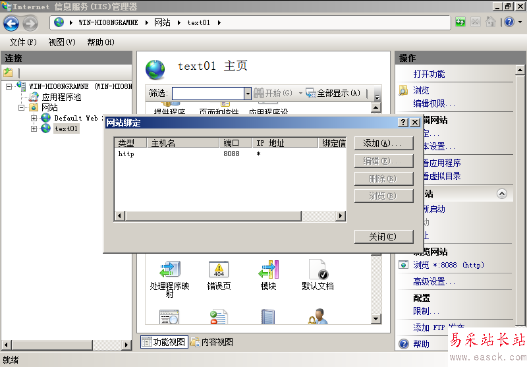The image size is (527, 367).
Task: Click the Default Web Site globe icon
Action: [x=45, y=118]
